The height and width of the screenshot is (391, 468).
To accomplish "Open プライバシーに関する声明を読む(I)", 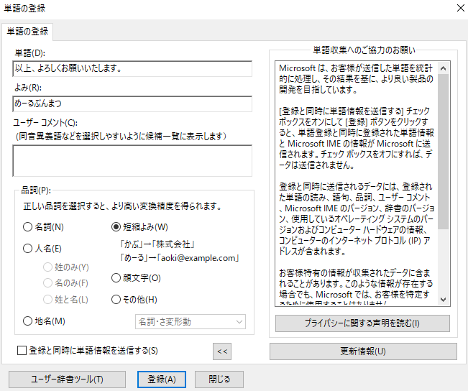I will [362, 323].
